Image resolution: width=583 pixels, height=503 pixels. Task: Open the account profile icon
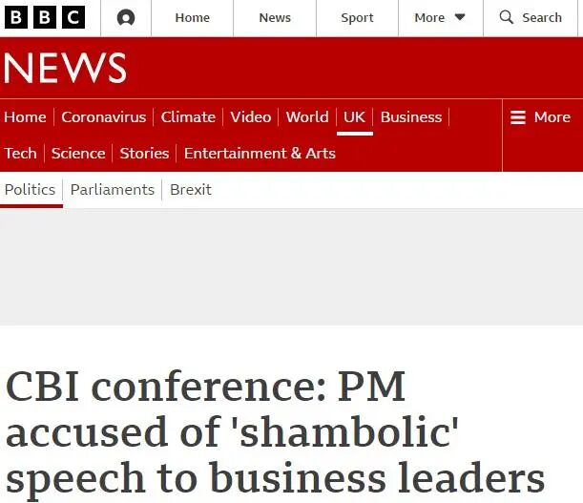point(126,17)
